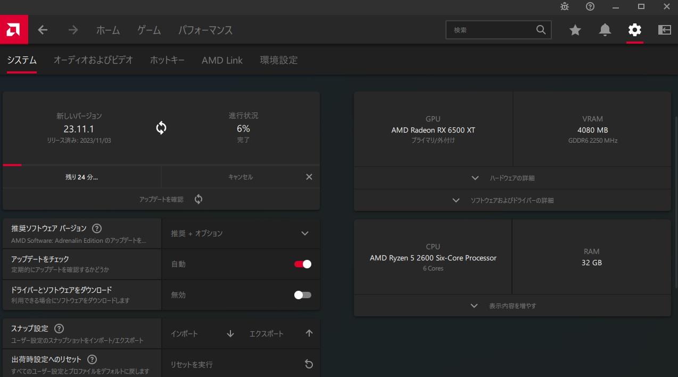The width and height of the screenshot is (678, 377).
Task: Expand ソフトウェアおよびドライバーの詳細
Action: click(512, 200)
